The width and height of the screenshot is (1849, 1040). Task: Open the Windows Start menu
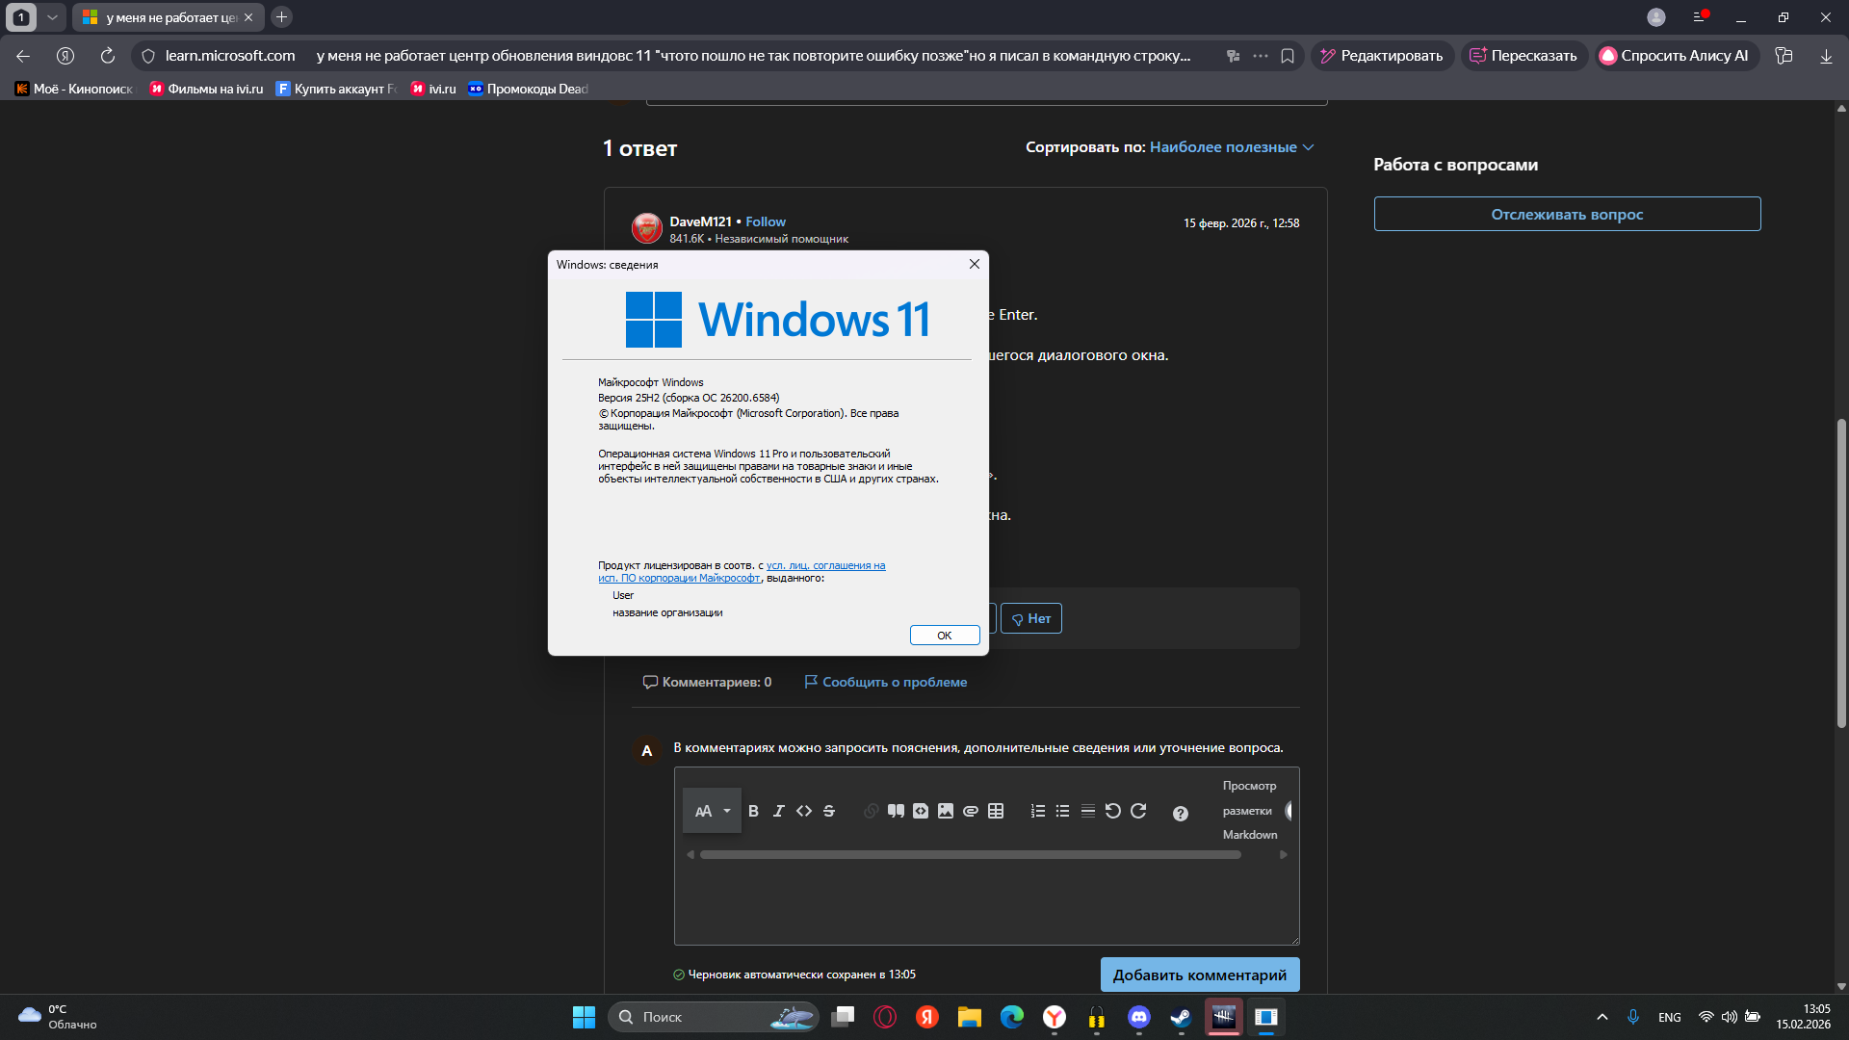(584, 1017)
